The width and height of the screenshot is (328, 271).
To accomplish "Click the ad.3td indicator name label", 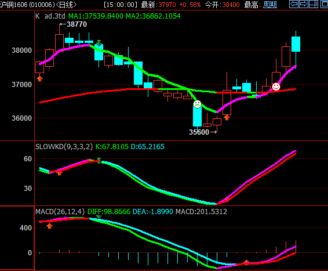I will click(55, 16).
